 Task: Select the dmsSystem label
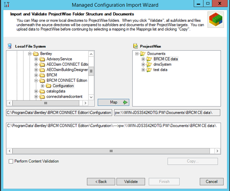(162, 65)
